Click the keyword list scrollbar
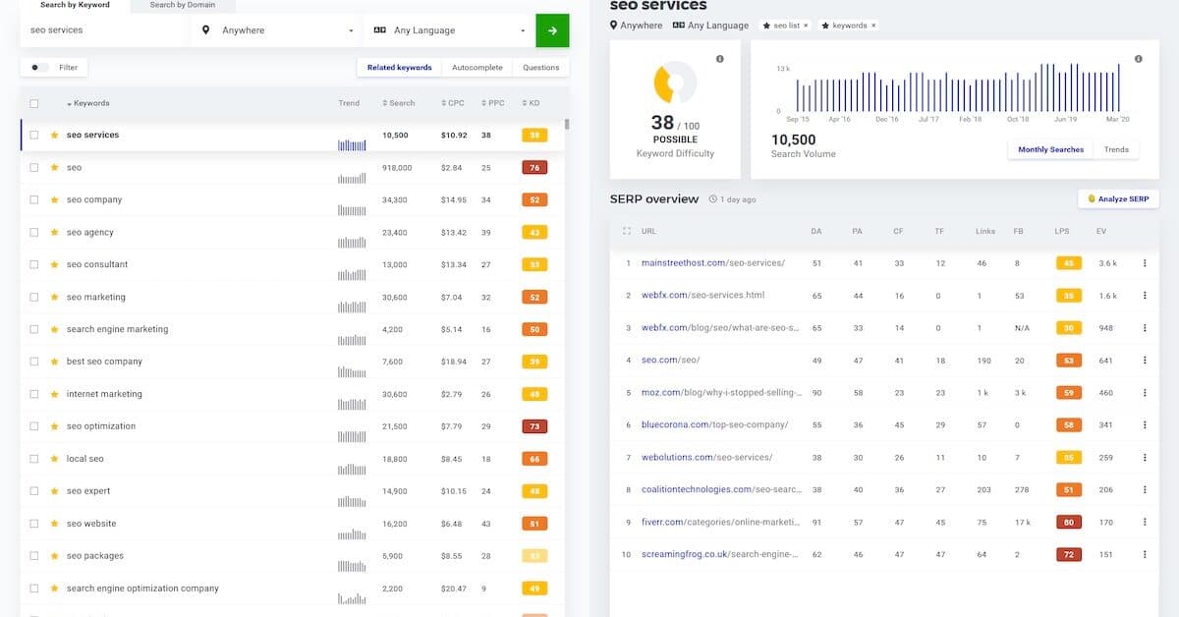 coord(567,125)
